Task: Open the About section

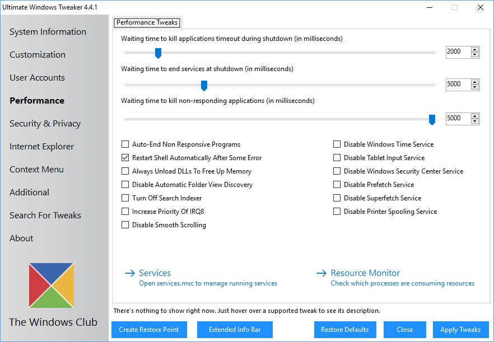Action: click(21, 238)
